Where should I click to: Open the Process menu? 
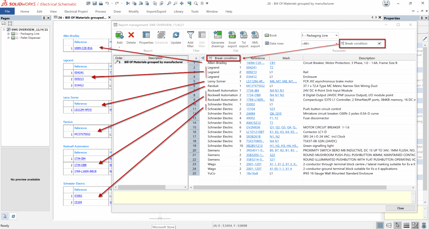pyautogui.click(x=101, y=11)
